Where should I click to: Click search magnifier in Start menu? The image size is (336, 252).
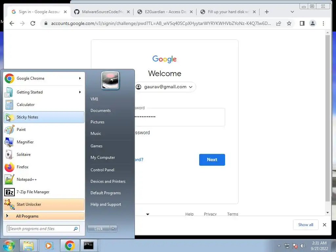(x=76, y=229)
